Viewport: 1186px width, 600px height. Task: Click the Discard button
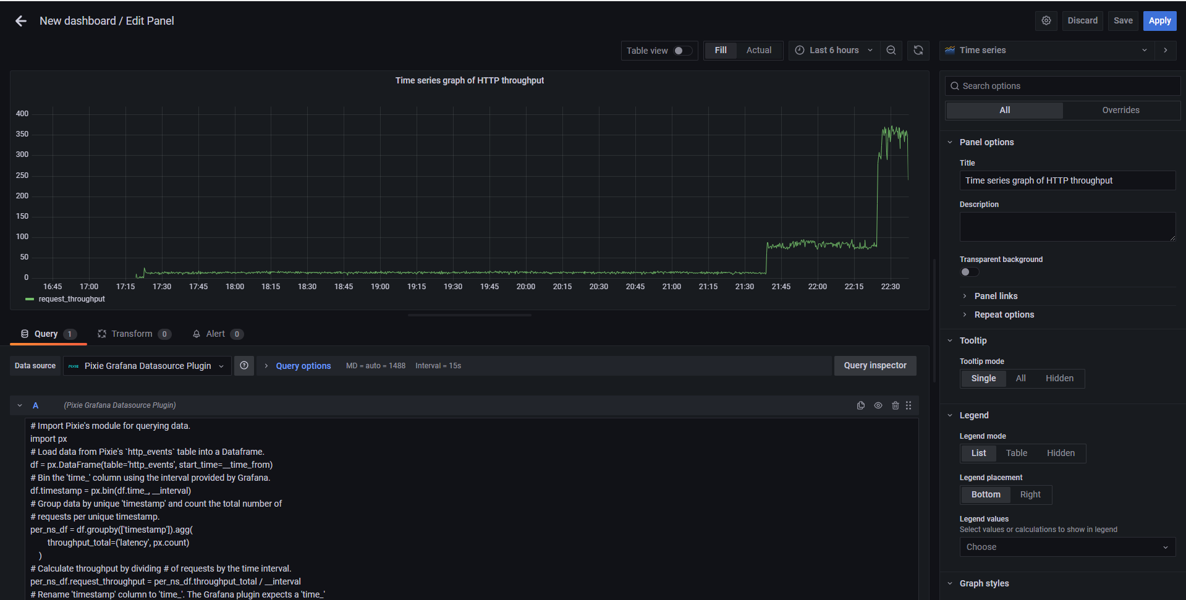tap(1082, 20)
